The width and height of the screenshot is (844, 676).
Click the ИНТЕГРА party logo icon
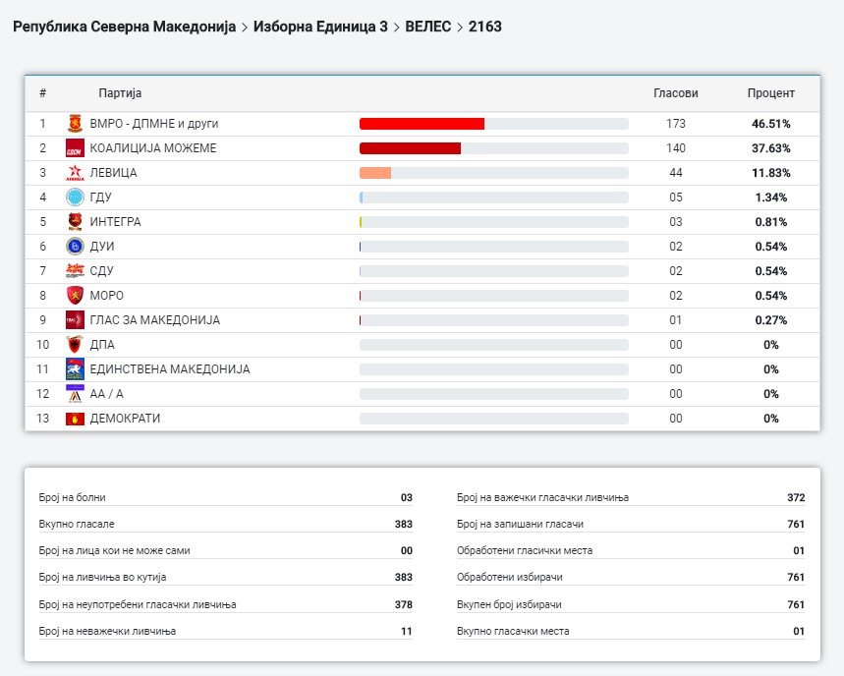74,222
